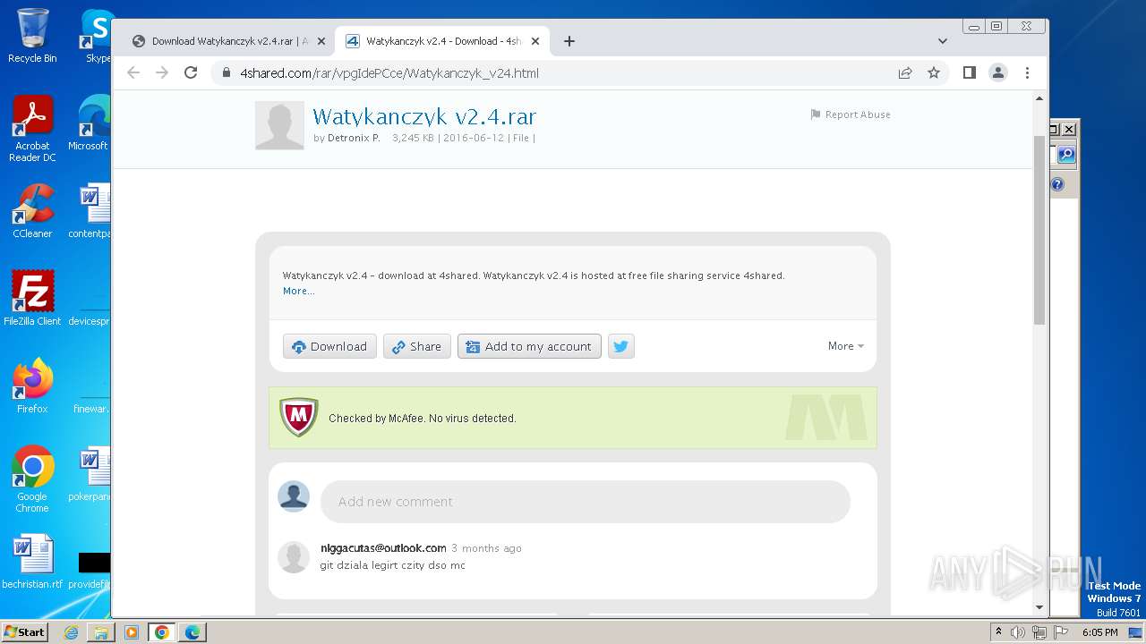Go forward in browser history

(x=162, y=73)
